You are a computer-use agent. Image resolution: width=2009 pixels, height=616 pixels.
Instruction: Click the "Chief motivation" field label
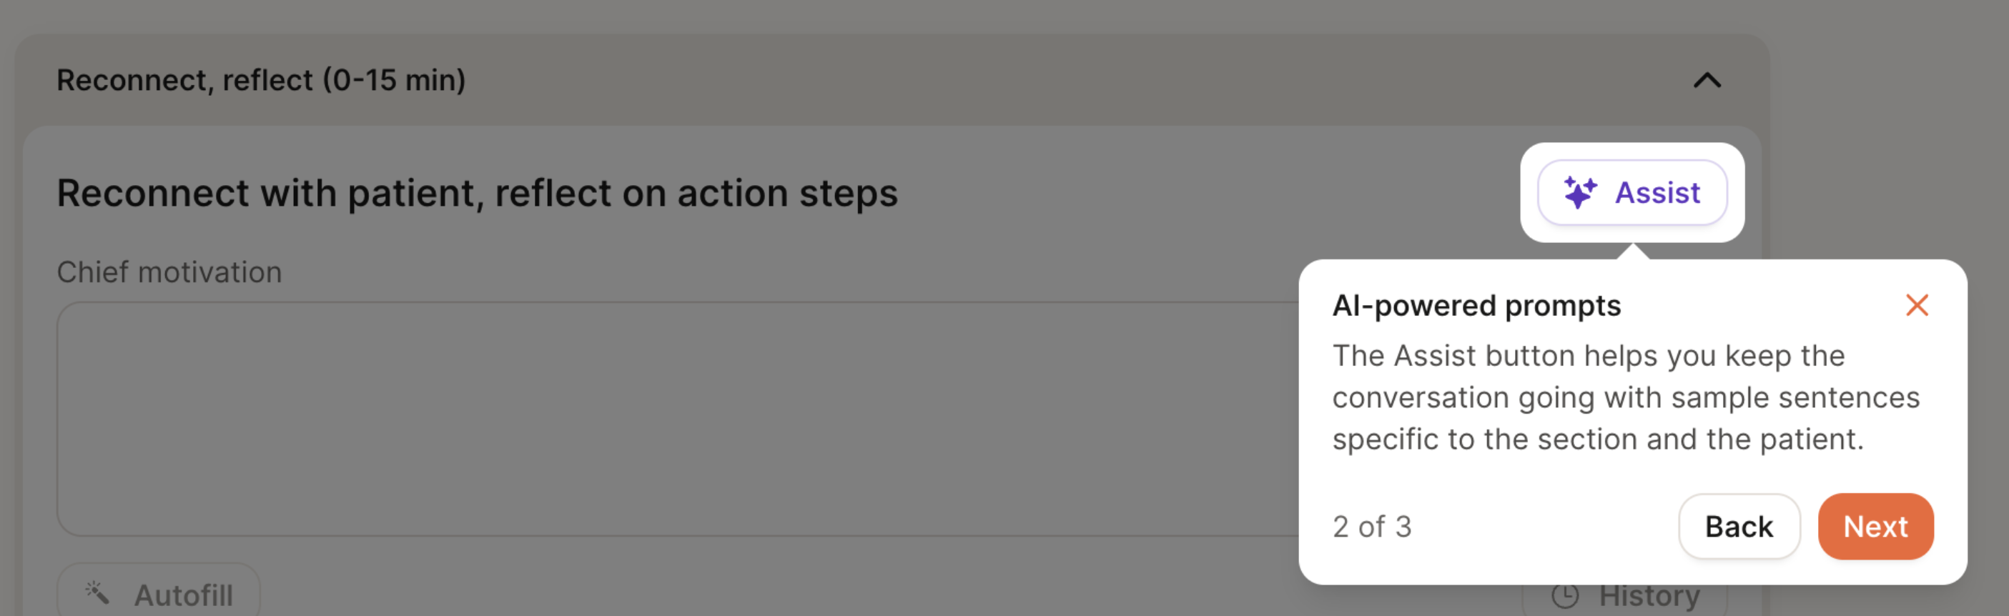169,272
